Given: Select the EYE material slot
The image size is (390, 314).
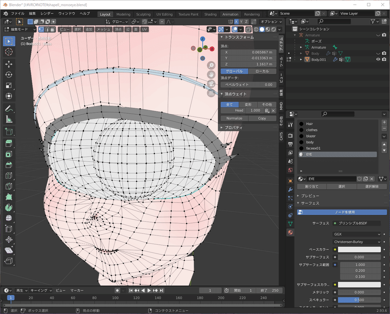Looking at the screenshot, I should [337, 155].
